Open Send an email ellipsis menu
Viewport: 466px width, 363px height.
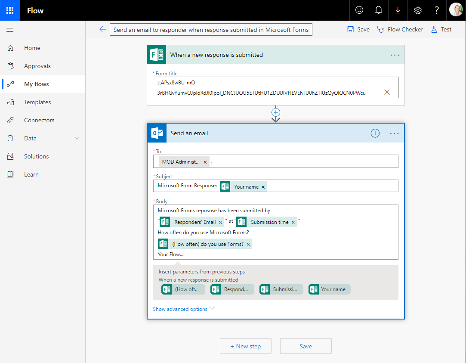395,133
